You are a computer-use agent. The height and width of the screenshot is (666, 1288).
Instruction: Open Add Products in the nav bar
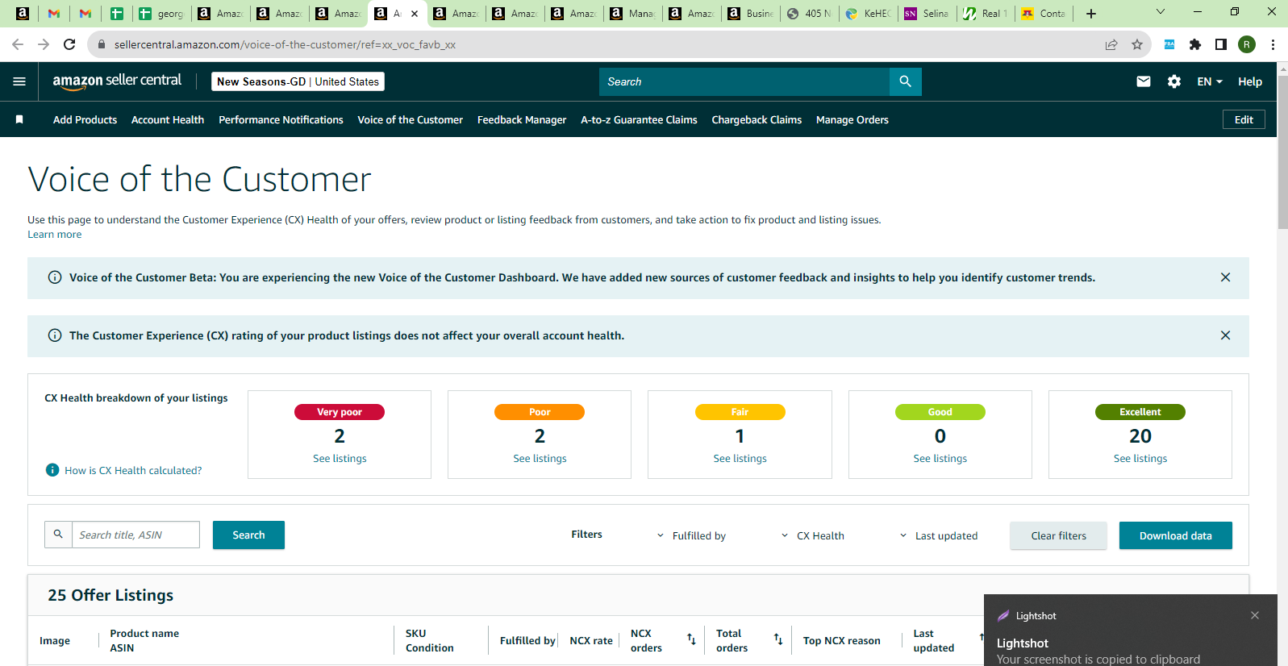pyautogui.click(x=85, y=119)
